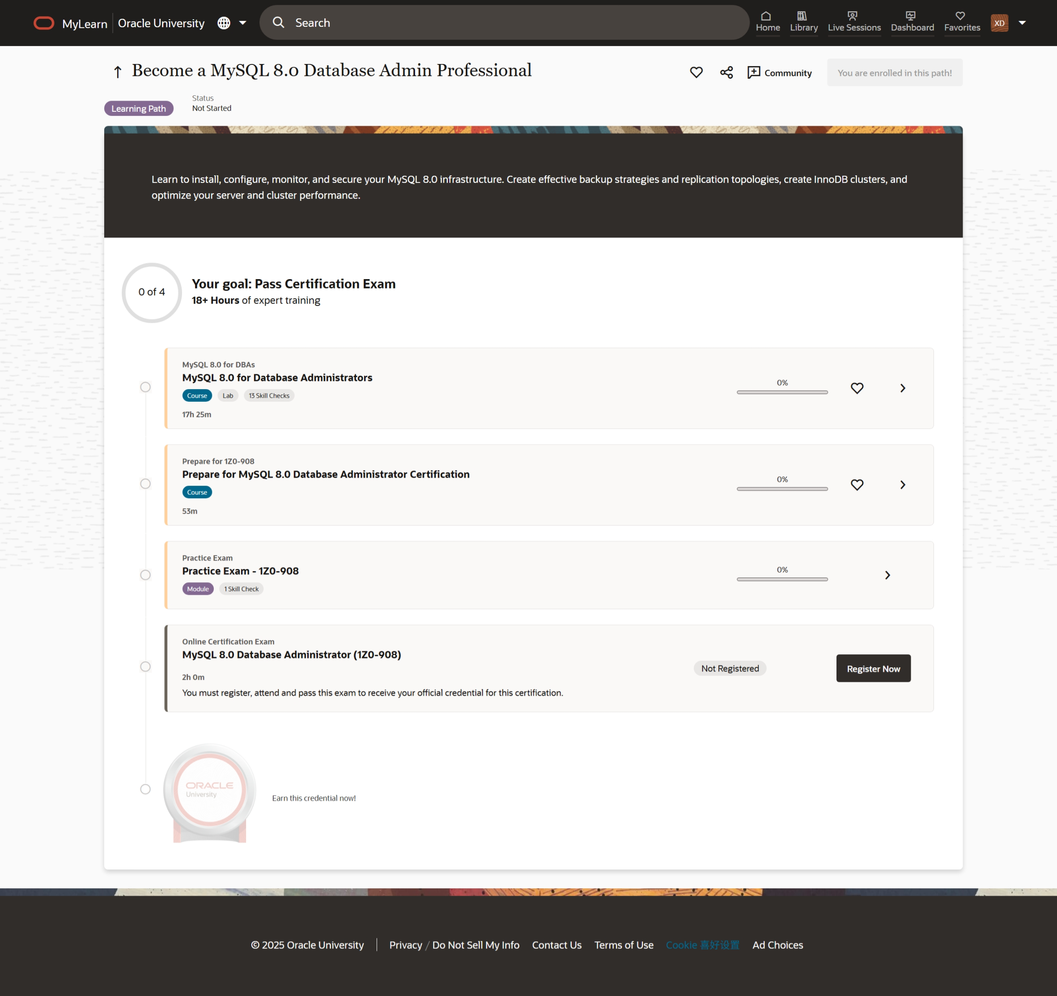
Task: Click the back arrow beside path title
Action: coord(118,71)
